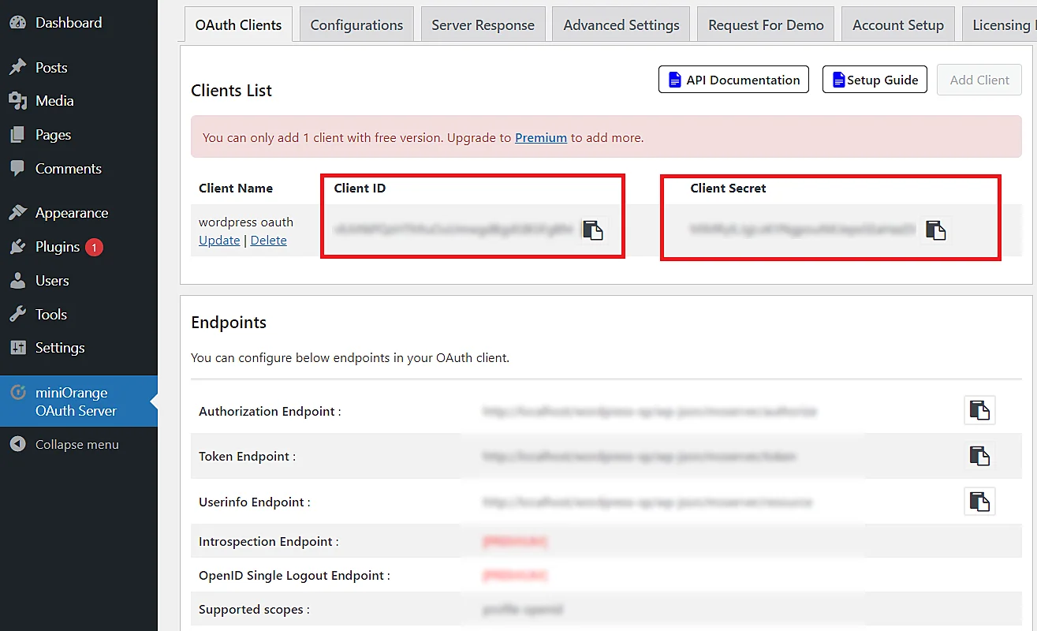Copy the Userinfo Endpoint URL
This screenshot has height=631, width=1037.
tap(979, 502)
